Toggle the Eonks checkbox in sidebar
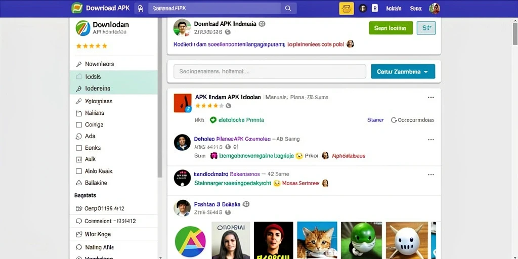This screenshot has width=518, height=259. click(78, 148)
